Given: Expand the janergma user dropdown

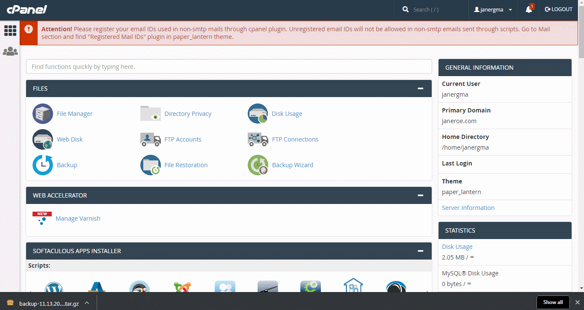Looking at the screenshot, I should pos(493,9).
